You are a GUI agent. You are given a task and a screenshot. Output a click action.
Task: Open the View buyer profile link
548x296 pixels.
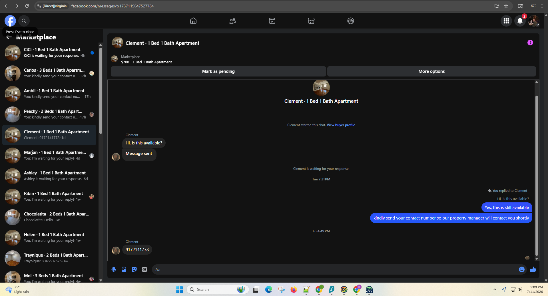(341, 125)
